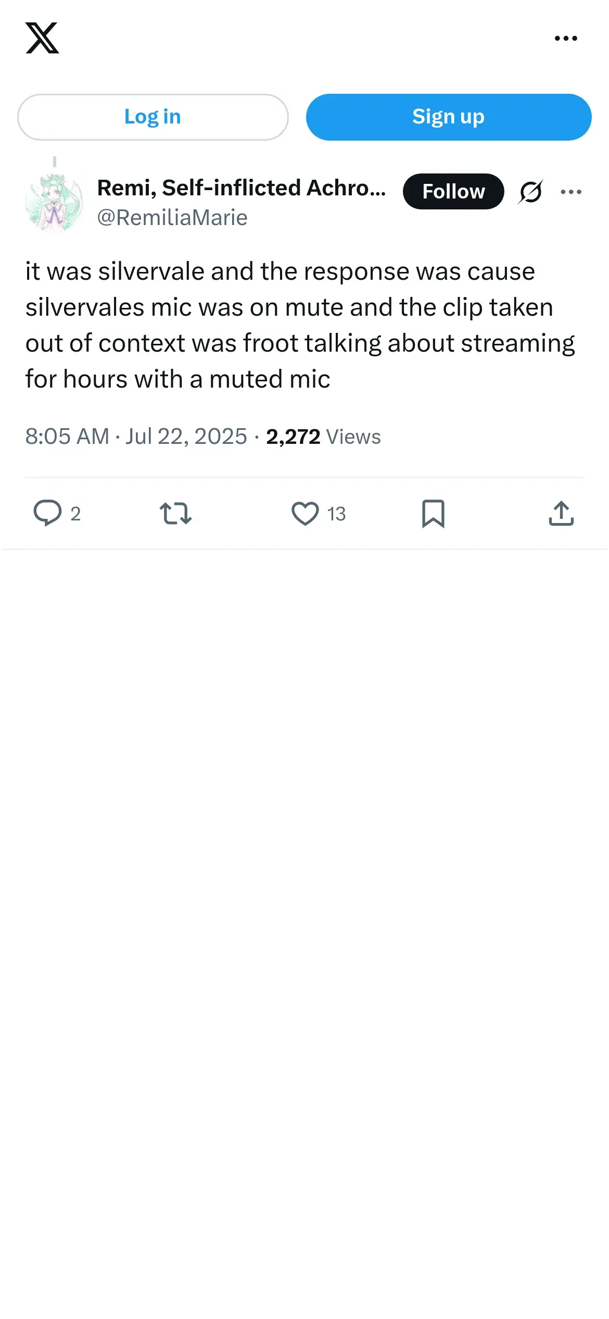The image size is (609, 1319).
Task: Open the 8:05 AM Jul 22, 2025 timestamp
Action: [136, 437]
